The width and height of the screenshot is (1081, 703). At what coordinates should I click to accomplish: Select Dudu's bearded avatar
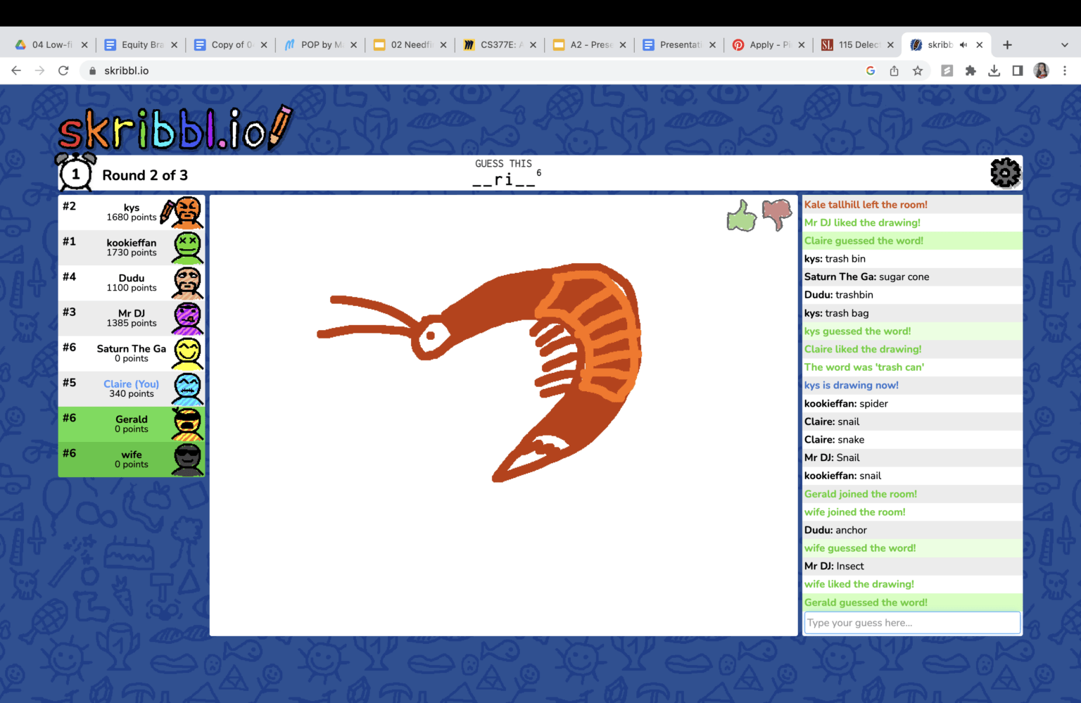187,283
